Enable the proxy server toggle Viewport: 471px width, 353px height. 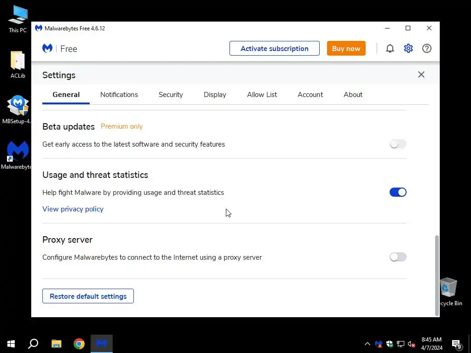point(398,257)
